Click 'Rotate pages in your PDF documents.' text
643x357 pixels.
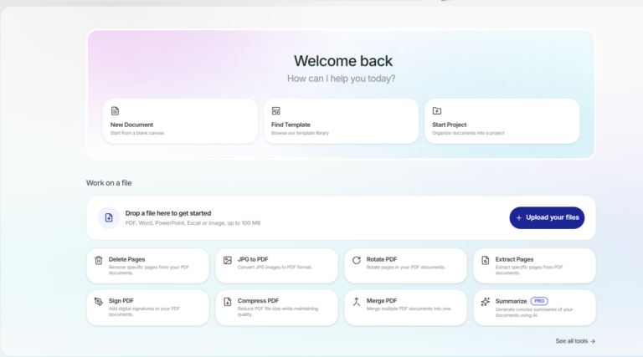[405, 268]
